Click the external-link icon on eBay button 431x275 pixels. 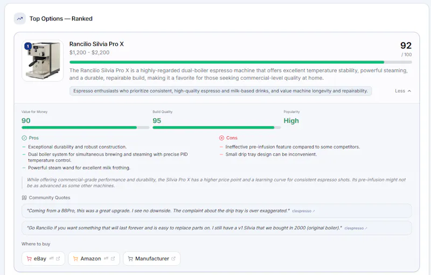[x=58, y=258]
